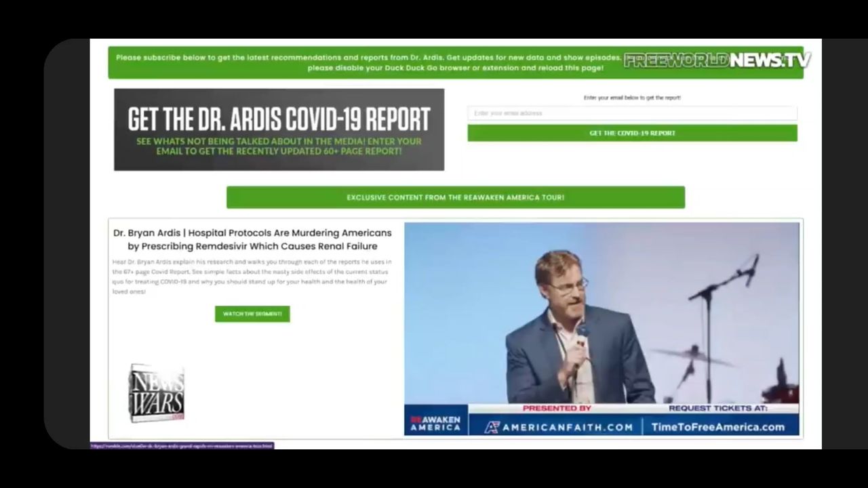Viewport: 868px width, 488px height.
Task: Click the ReAwaken America logo in video banner
Action: pos(435,423)
